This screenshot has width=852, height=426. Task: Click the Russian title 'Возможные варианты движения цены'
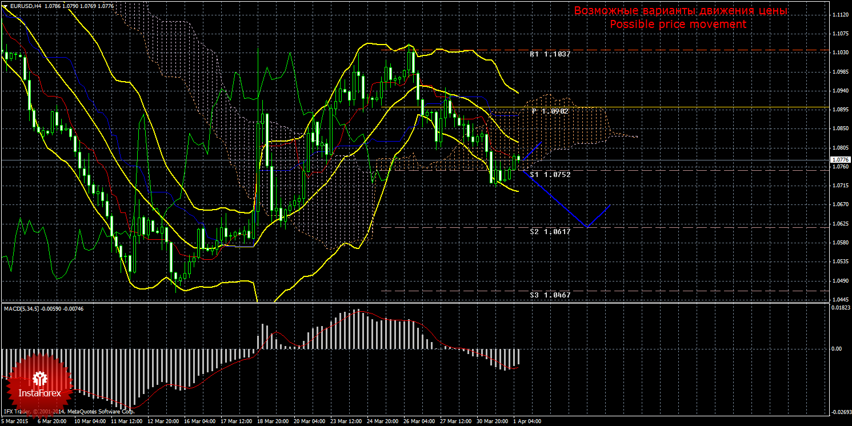(681, 11)
